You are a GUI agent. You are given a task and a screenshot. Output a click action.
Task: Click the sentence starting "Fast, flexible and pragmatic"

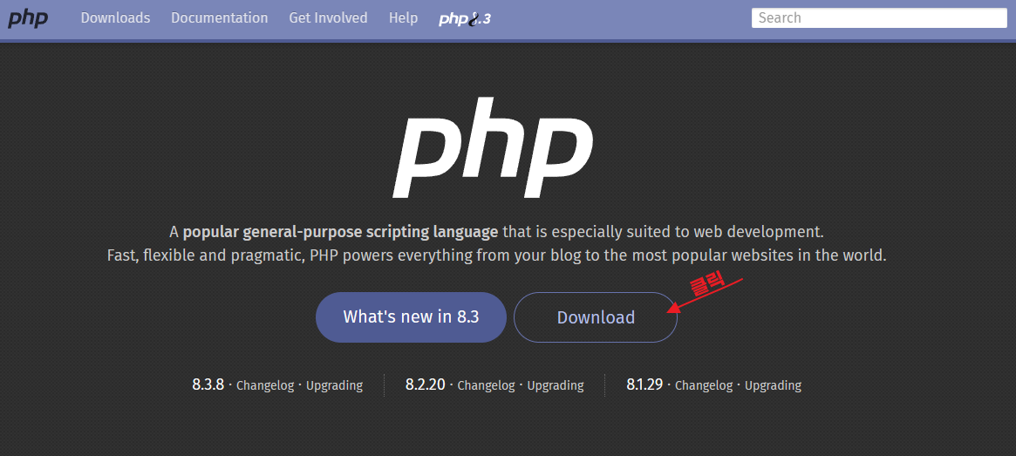point(496,255)
